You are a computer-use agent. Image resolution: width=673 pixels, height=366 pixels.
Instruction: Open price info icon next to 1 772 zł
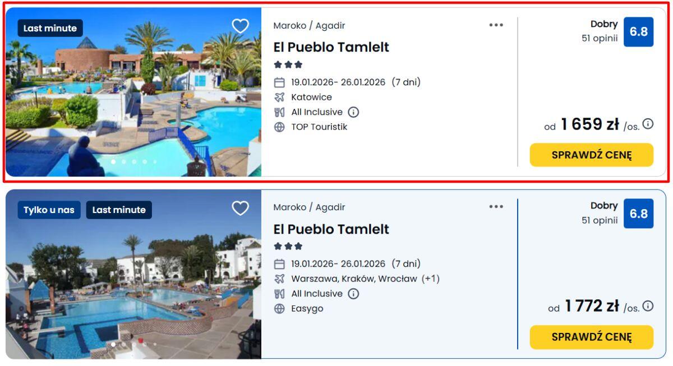(x=648, y=306)
